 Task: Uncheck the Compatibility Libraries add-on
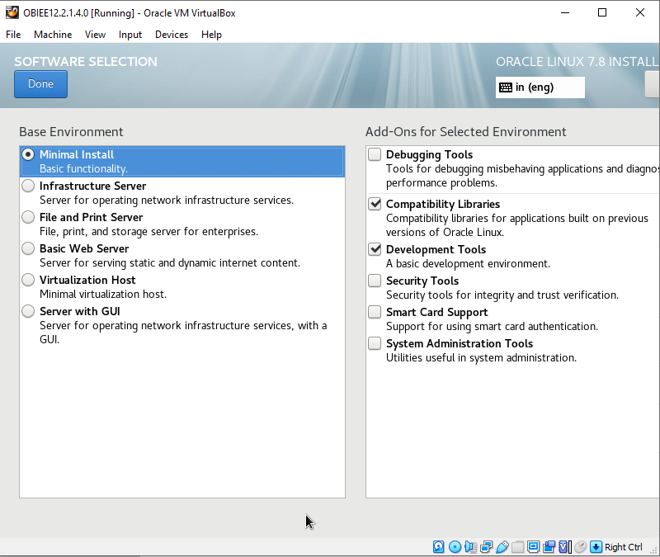coord(375,204)
